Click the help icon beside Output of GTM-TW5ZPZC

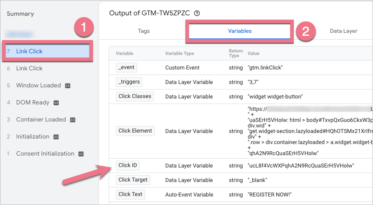tap(197, 13)
